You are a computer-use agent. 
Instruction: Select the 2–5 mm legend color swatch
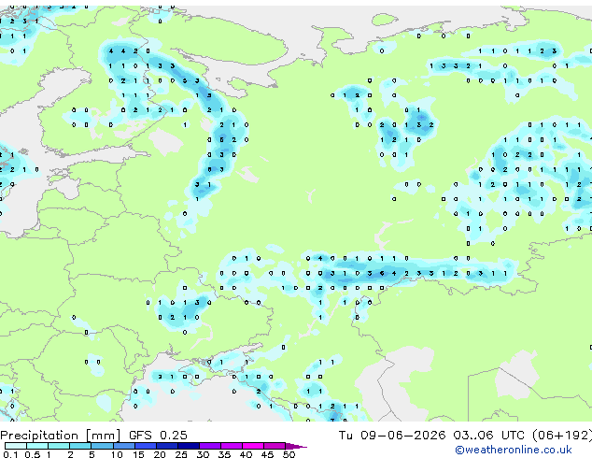point(80,446)
